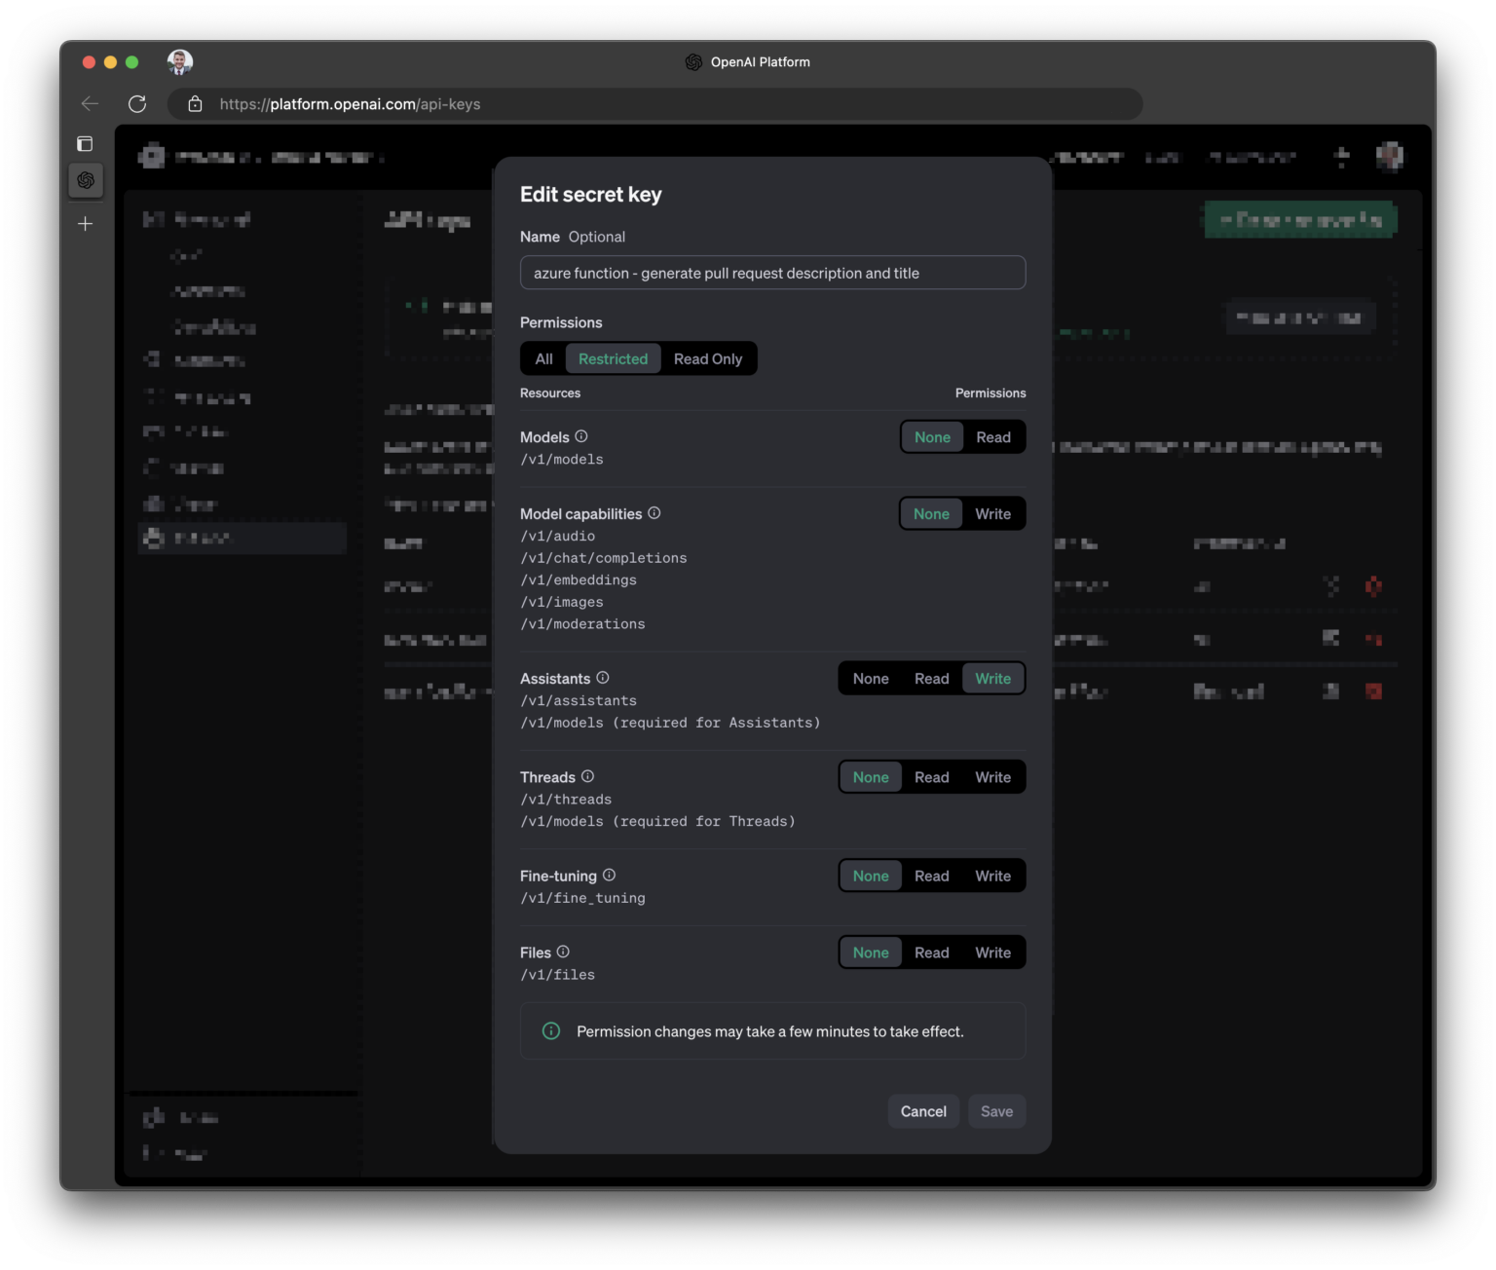
Task: Click the /v1/fine_tuning endpoint text
Action: [582, 898]
